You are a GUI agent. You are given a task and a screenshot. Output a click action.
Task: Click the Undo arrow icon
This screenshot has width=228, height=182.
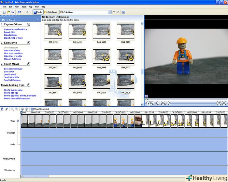click(19, 12)
